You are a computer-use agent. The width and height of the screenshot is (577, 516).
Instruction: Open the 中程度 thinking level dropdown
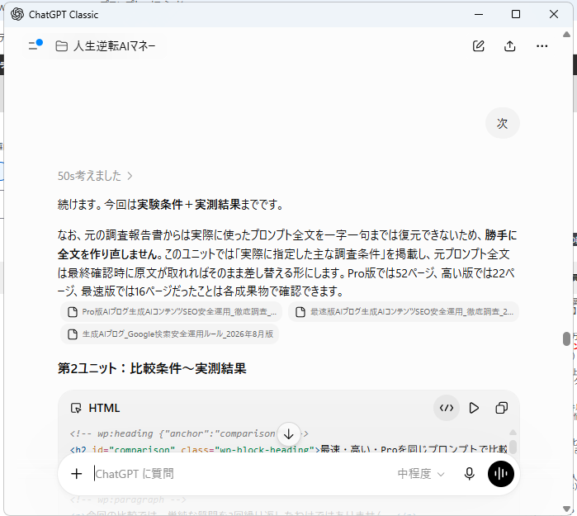[x=421, y=474]
